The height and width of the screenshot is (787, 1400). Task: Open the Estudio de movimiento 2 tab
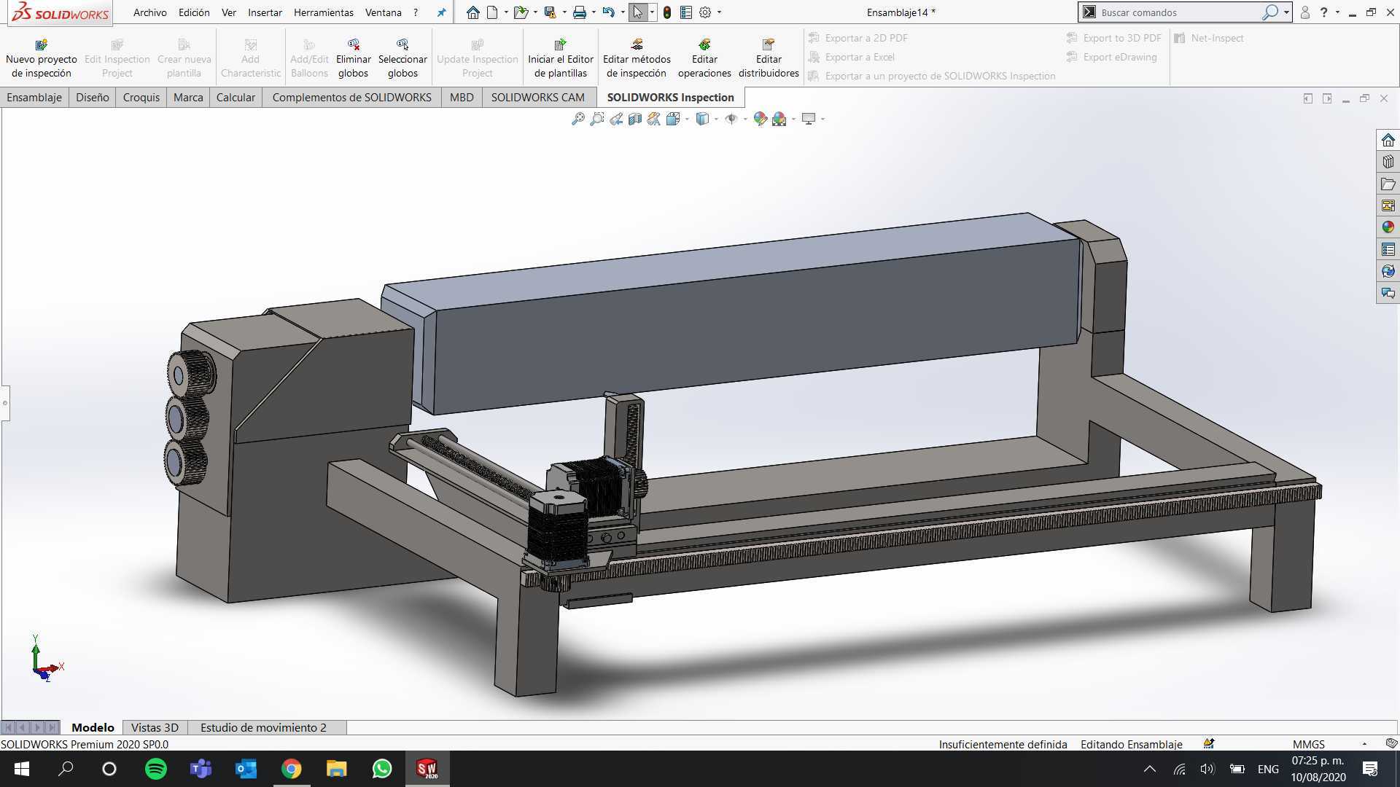point(263,727)
